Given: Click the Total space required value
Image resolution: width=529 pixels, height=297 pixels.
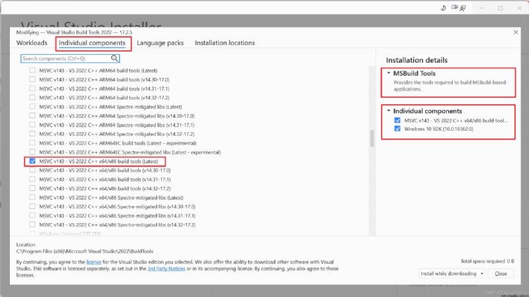Looking at the screenshot, I should [510, 261].
